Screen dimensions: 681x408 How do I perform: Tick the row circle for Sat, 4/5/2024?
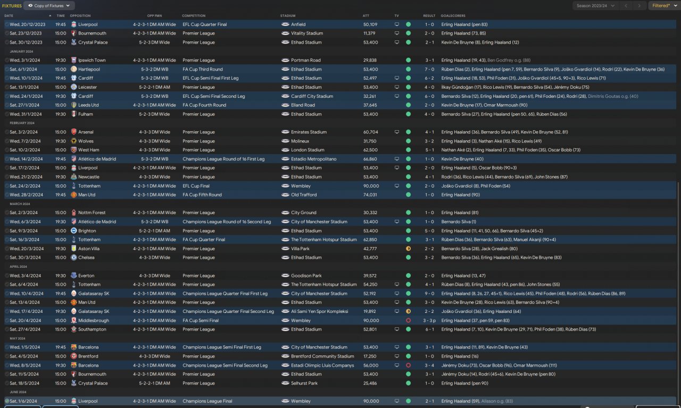coord(7,356)
